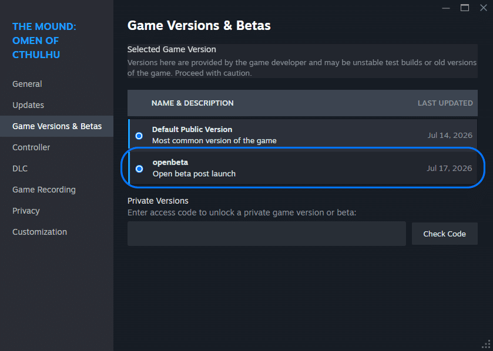Image resolution: width=493 pixels, height=351 pixels.
Task: Click the Selected Game Version heading
Action: point(172,49)
